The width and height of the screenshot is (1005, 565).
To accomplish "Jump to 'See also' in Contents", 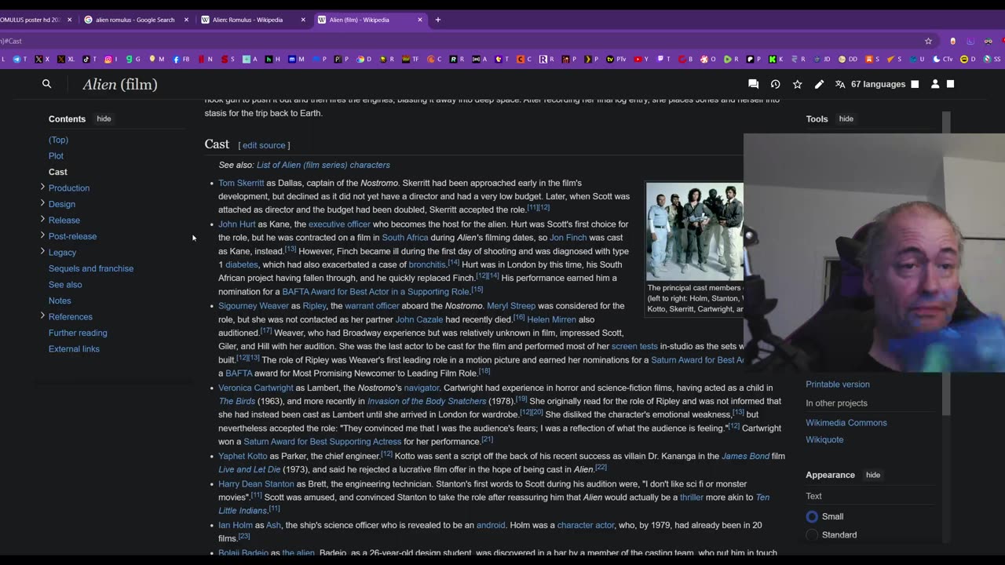I will pos(65,284).
